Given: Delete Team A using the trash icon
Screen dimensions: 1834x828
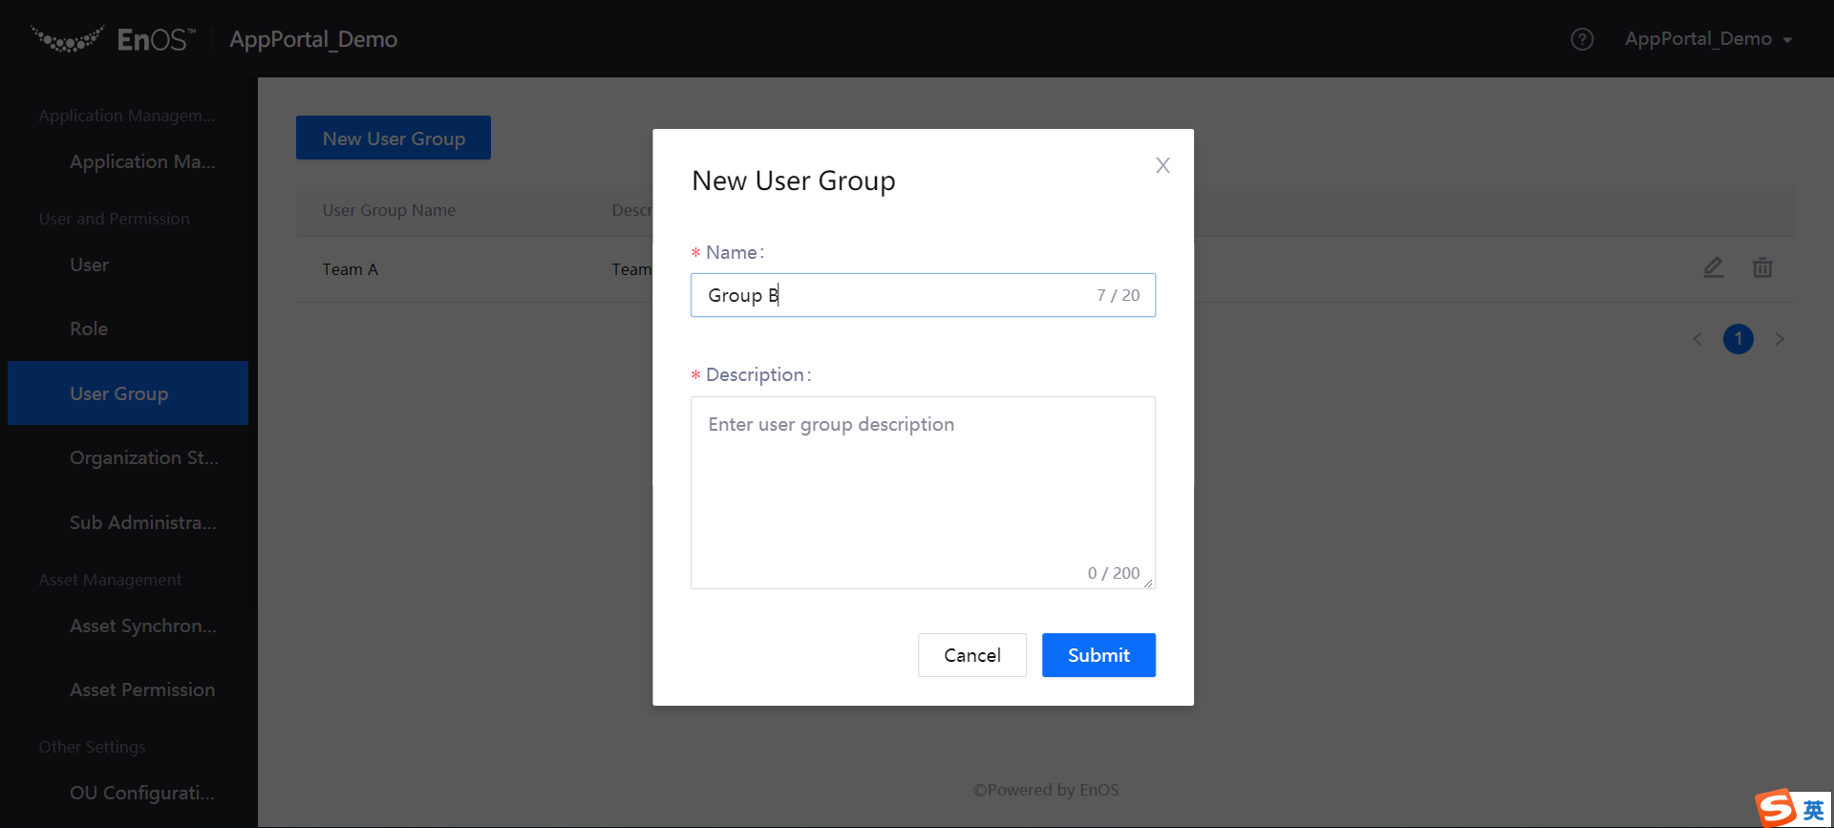Looking at the screenshot, I should pos(1762,268).
